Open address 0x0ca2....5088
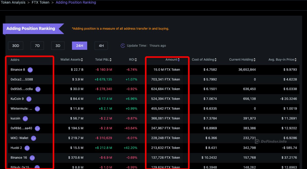Screen dimensions: 307x169 pyautogui.click(x=22, y=79)
